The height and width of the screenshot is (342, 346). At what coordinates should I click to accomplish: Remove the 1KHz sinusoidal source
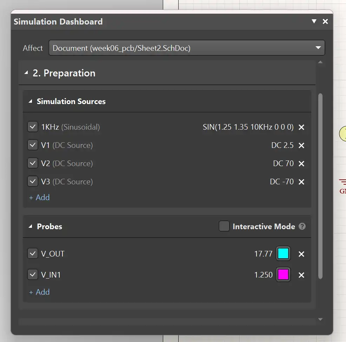click(x=301, y=127)
